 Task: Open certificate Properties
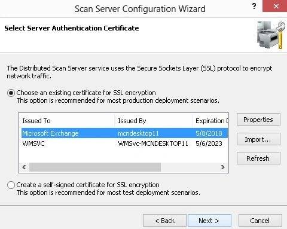[x=258, y=120]
